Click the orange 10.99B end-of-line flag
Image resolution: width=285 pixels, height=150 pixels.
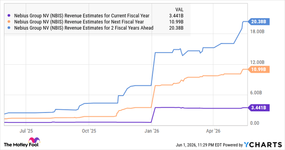(259, 70)
